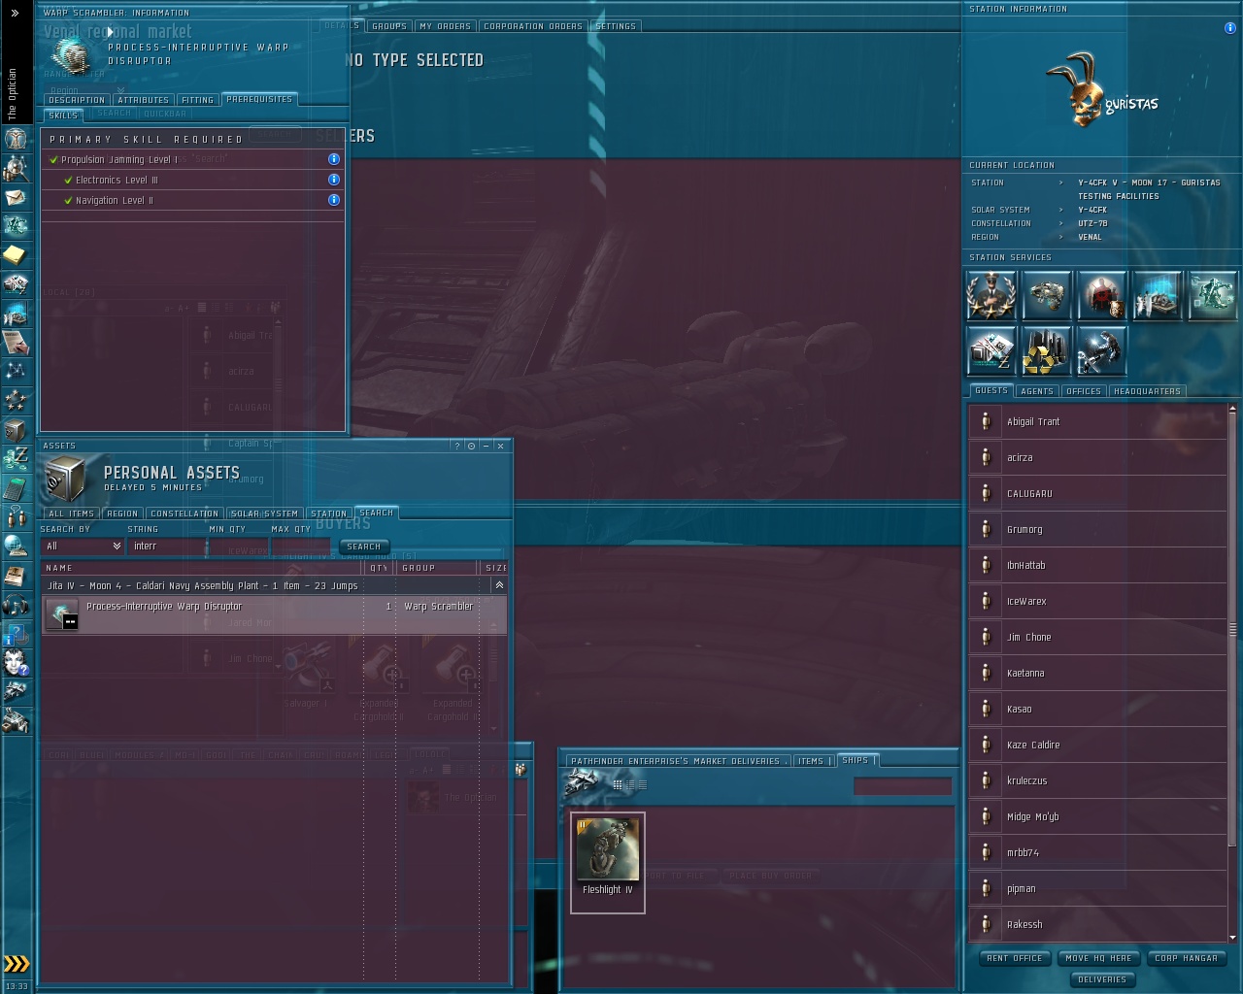1243x994 pixels.
Task: Open the mail envelope icon in sidebar
Action: pos(16,197)
